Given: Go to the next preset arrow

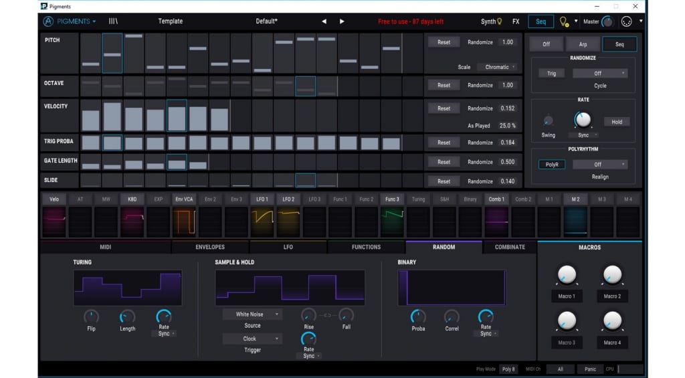Looking at the screenshot, I should coord(342,21).
